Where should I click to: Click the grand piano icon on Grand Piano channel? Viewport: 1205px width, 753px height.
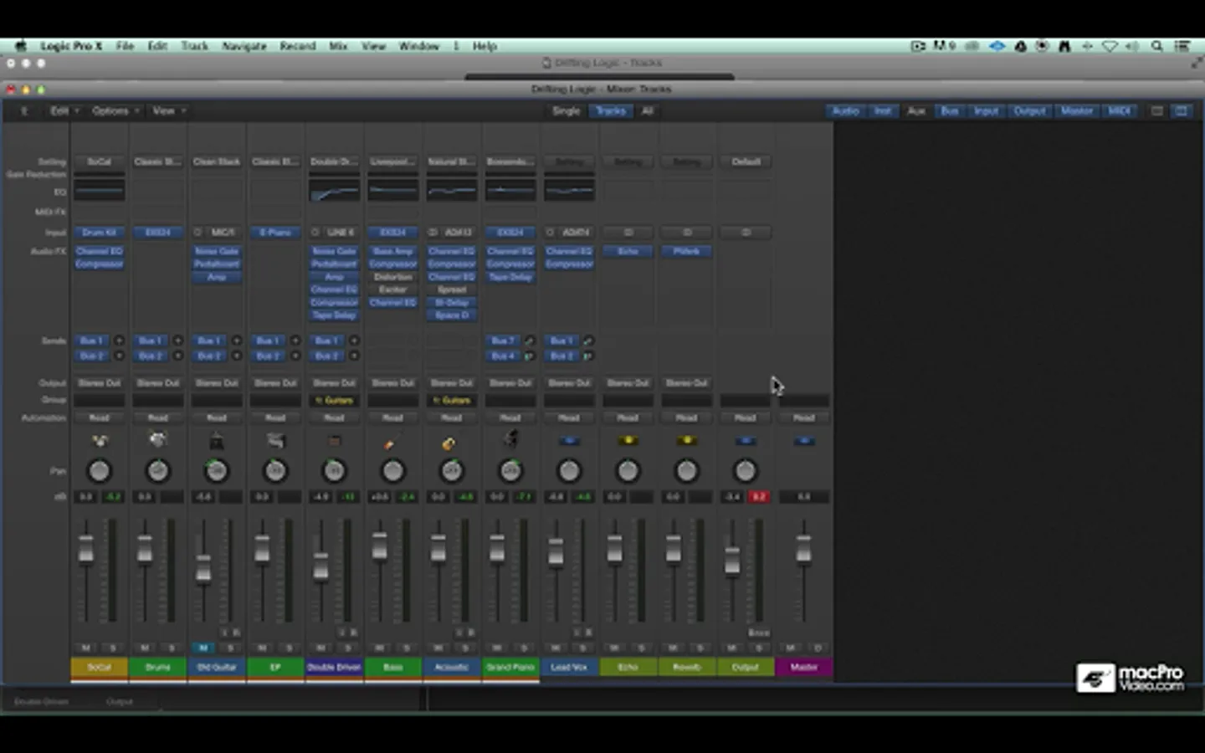[x=510, y=439]
